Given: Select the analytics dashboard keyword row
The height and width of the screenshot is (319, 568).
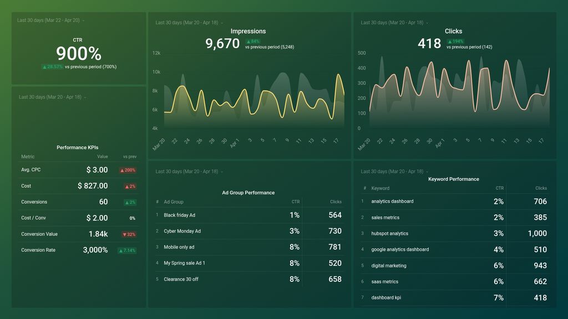Looking at the screenshot, I should pos(394,202).
